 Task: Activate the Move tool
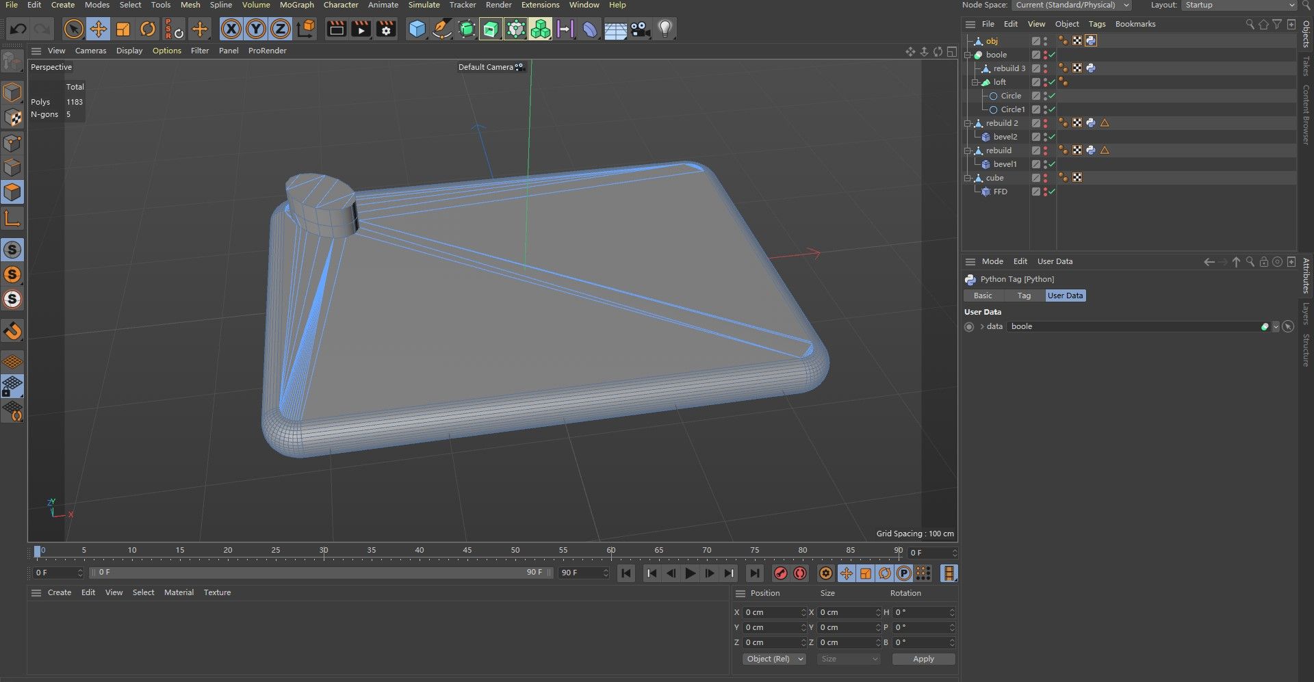pos(99,29)
